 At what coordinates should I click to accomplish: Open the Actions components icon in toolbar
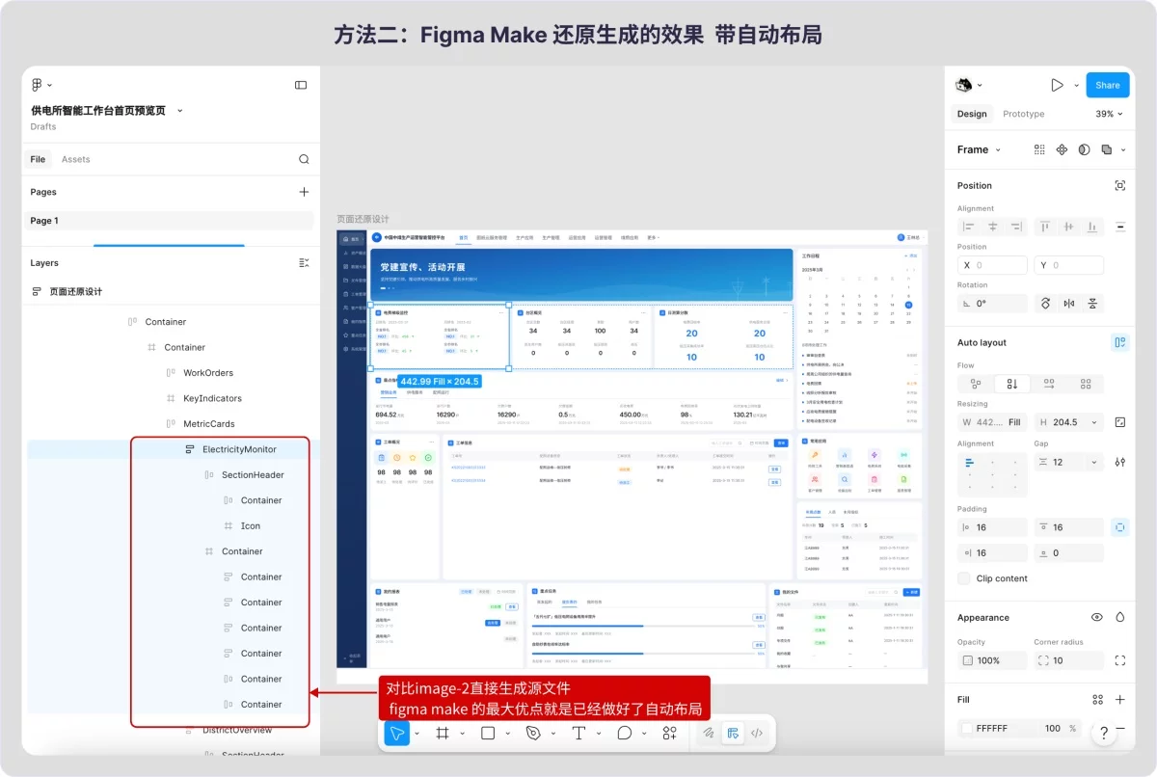[x=669, y=733]
